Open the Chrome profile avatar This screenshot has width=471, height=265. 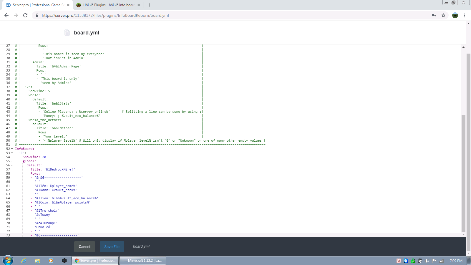pyautogui.click(x=455, y=15)
